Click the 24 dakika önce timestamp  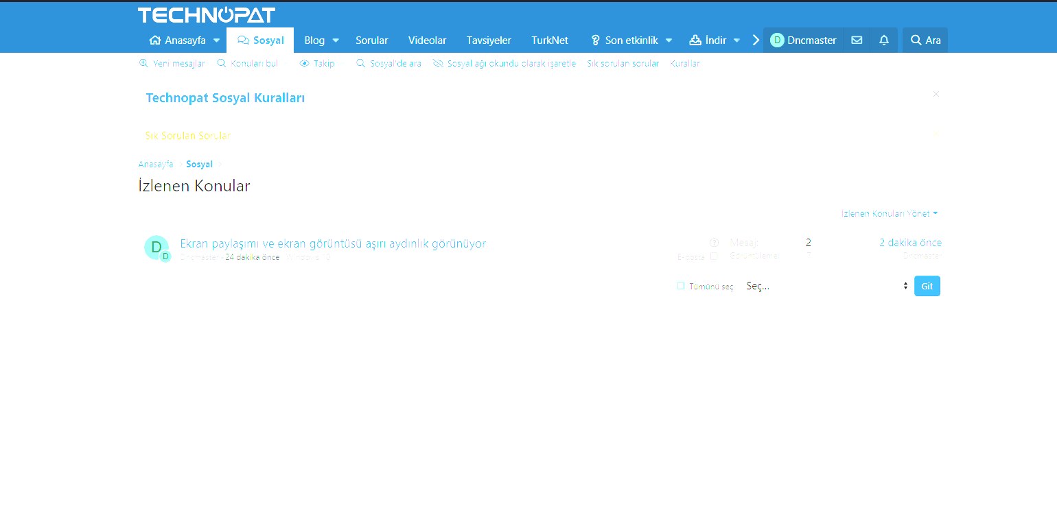pos(252,257)
